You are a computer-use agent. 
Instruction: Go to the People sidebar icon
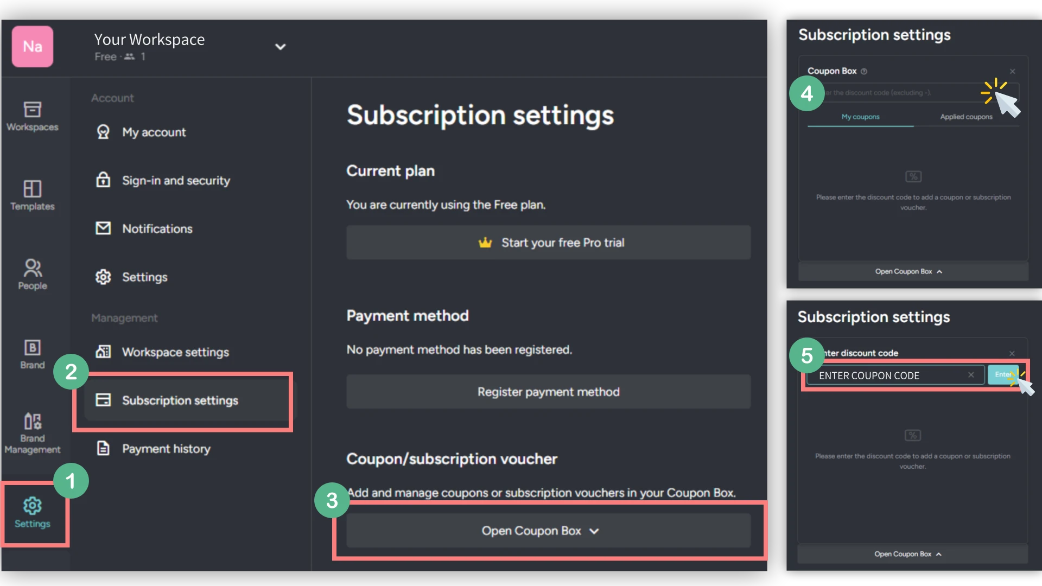[33, 275]
